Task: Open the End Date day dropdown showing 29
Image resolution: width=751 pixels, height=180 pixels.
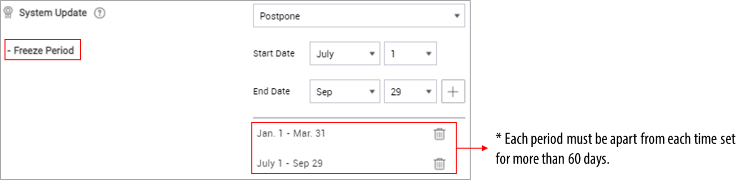Action: point(410,92)
